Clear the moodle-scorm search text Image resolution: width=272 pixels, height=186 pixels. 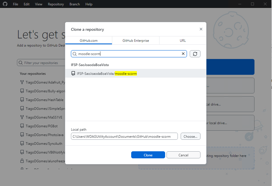[x=183, y=54]
